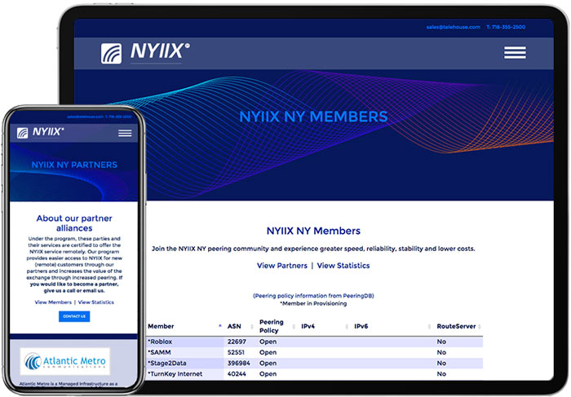Open the PeeringDB peering policy information link
The image size is (571, 397).
click(x=313, y=295)
